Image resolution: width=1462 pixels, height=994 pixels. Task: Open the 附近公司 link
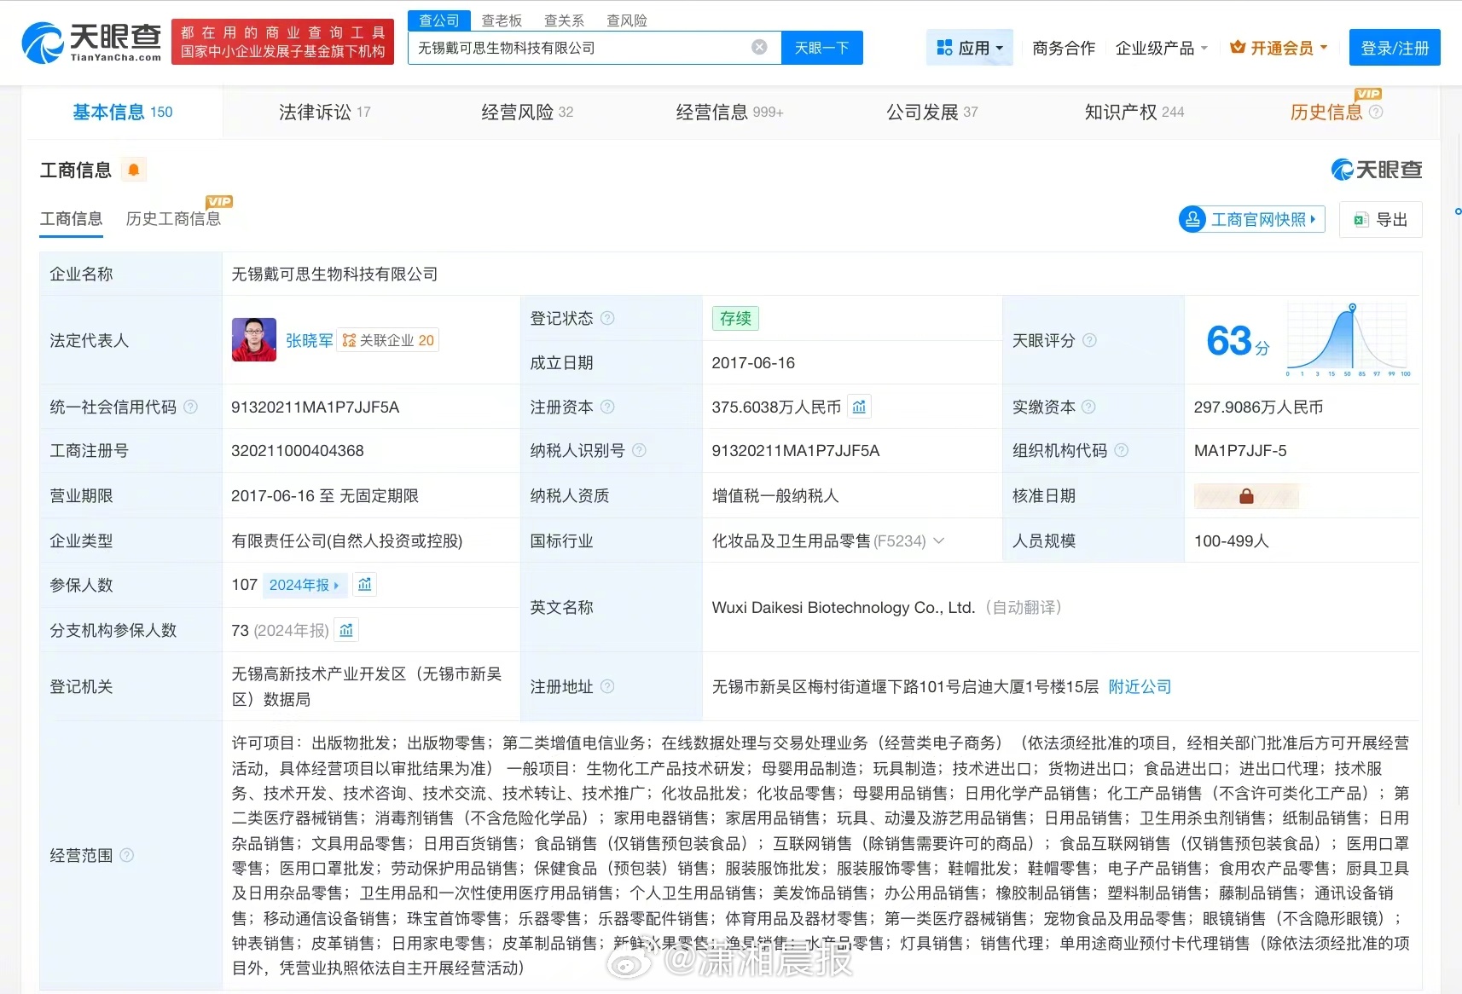(1140, 687)
